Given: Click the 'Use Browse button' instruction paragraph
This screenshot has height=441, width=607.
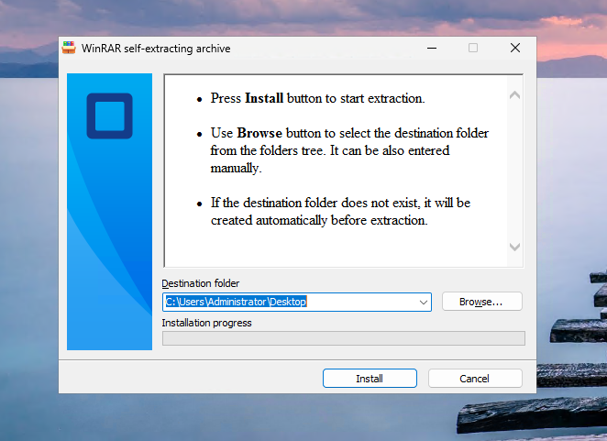Looking at the screenshot, I should point(349,150).
